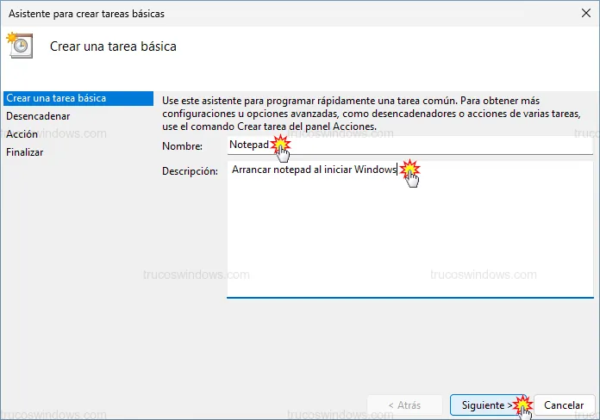Place cursor on the word 'Notepad' in Nombre

(x=248, y=146)
